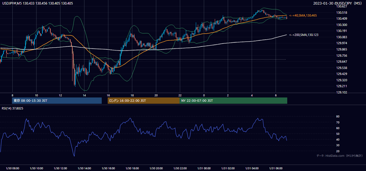This screenshot has height=171, width=366.
Task: Click hour label 18 under the price chart
Action: [x=132, y=95]
